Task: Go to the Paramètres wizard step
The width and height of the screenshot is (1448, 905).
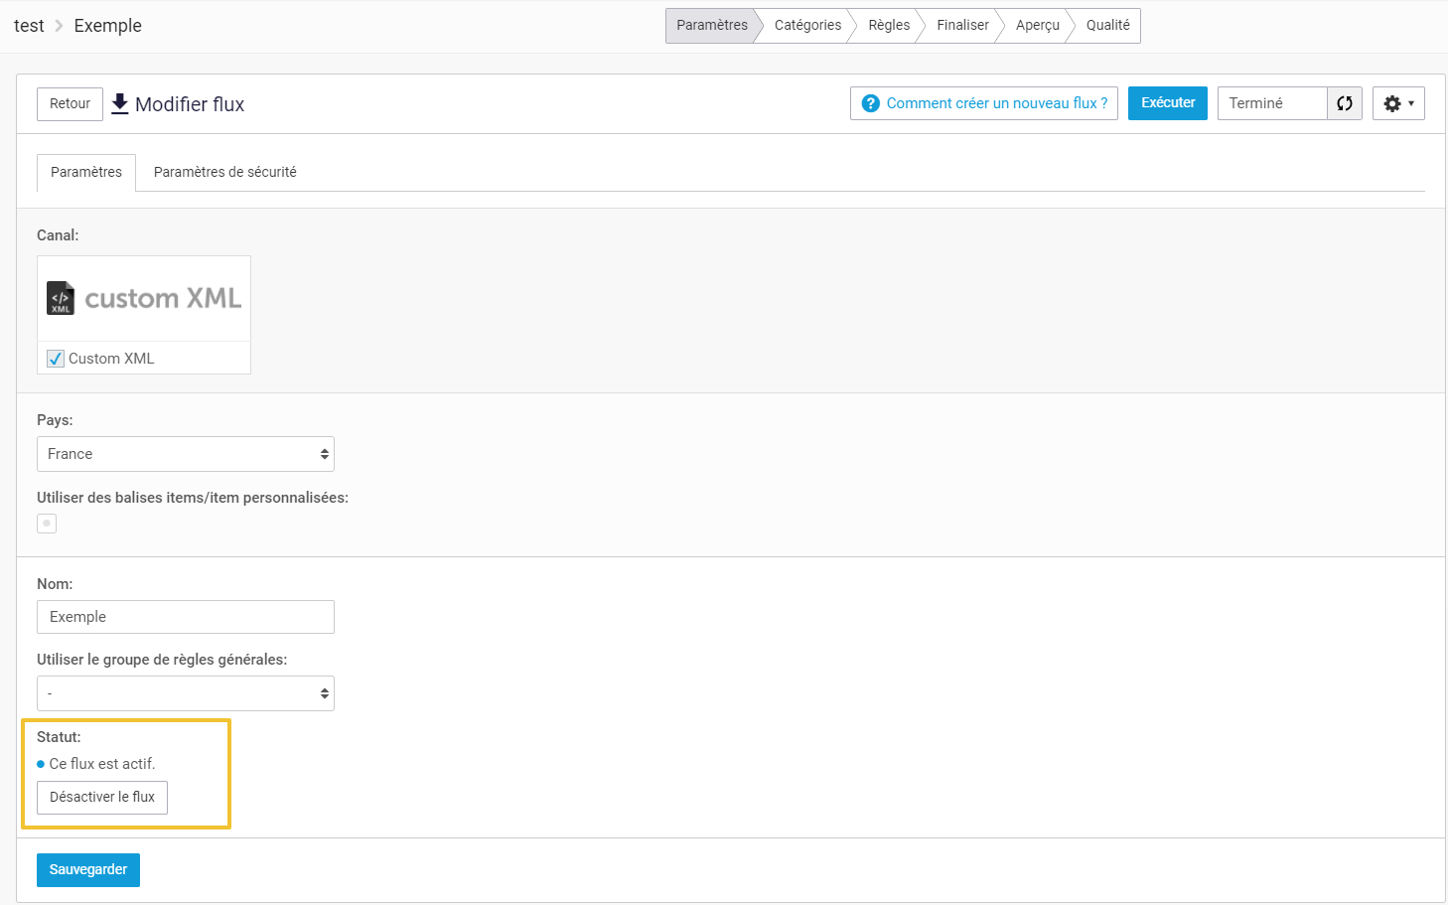Action: (711, 26)
